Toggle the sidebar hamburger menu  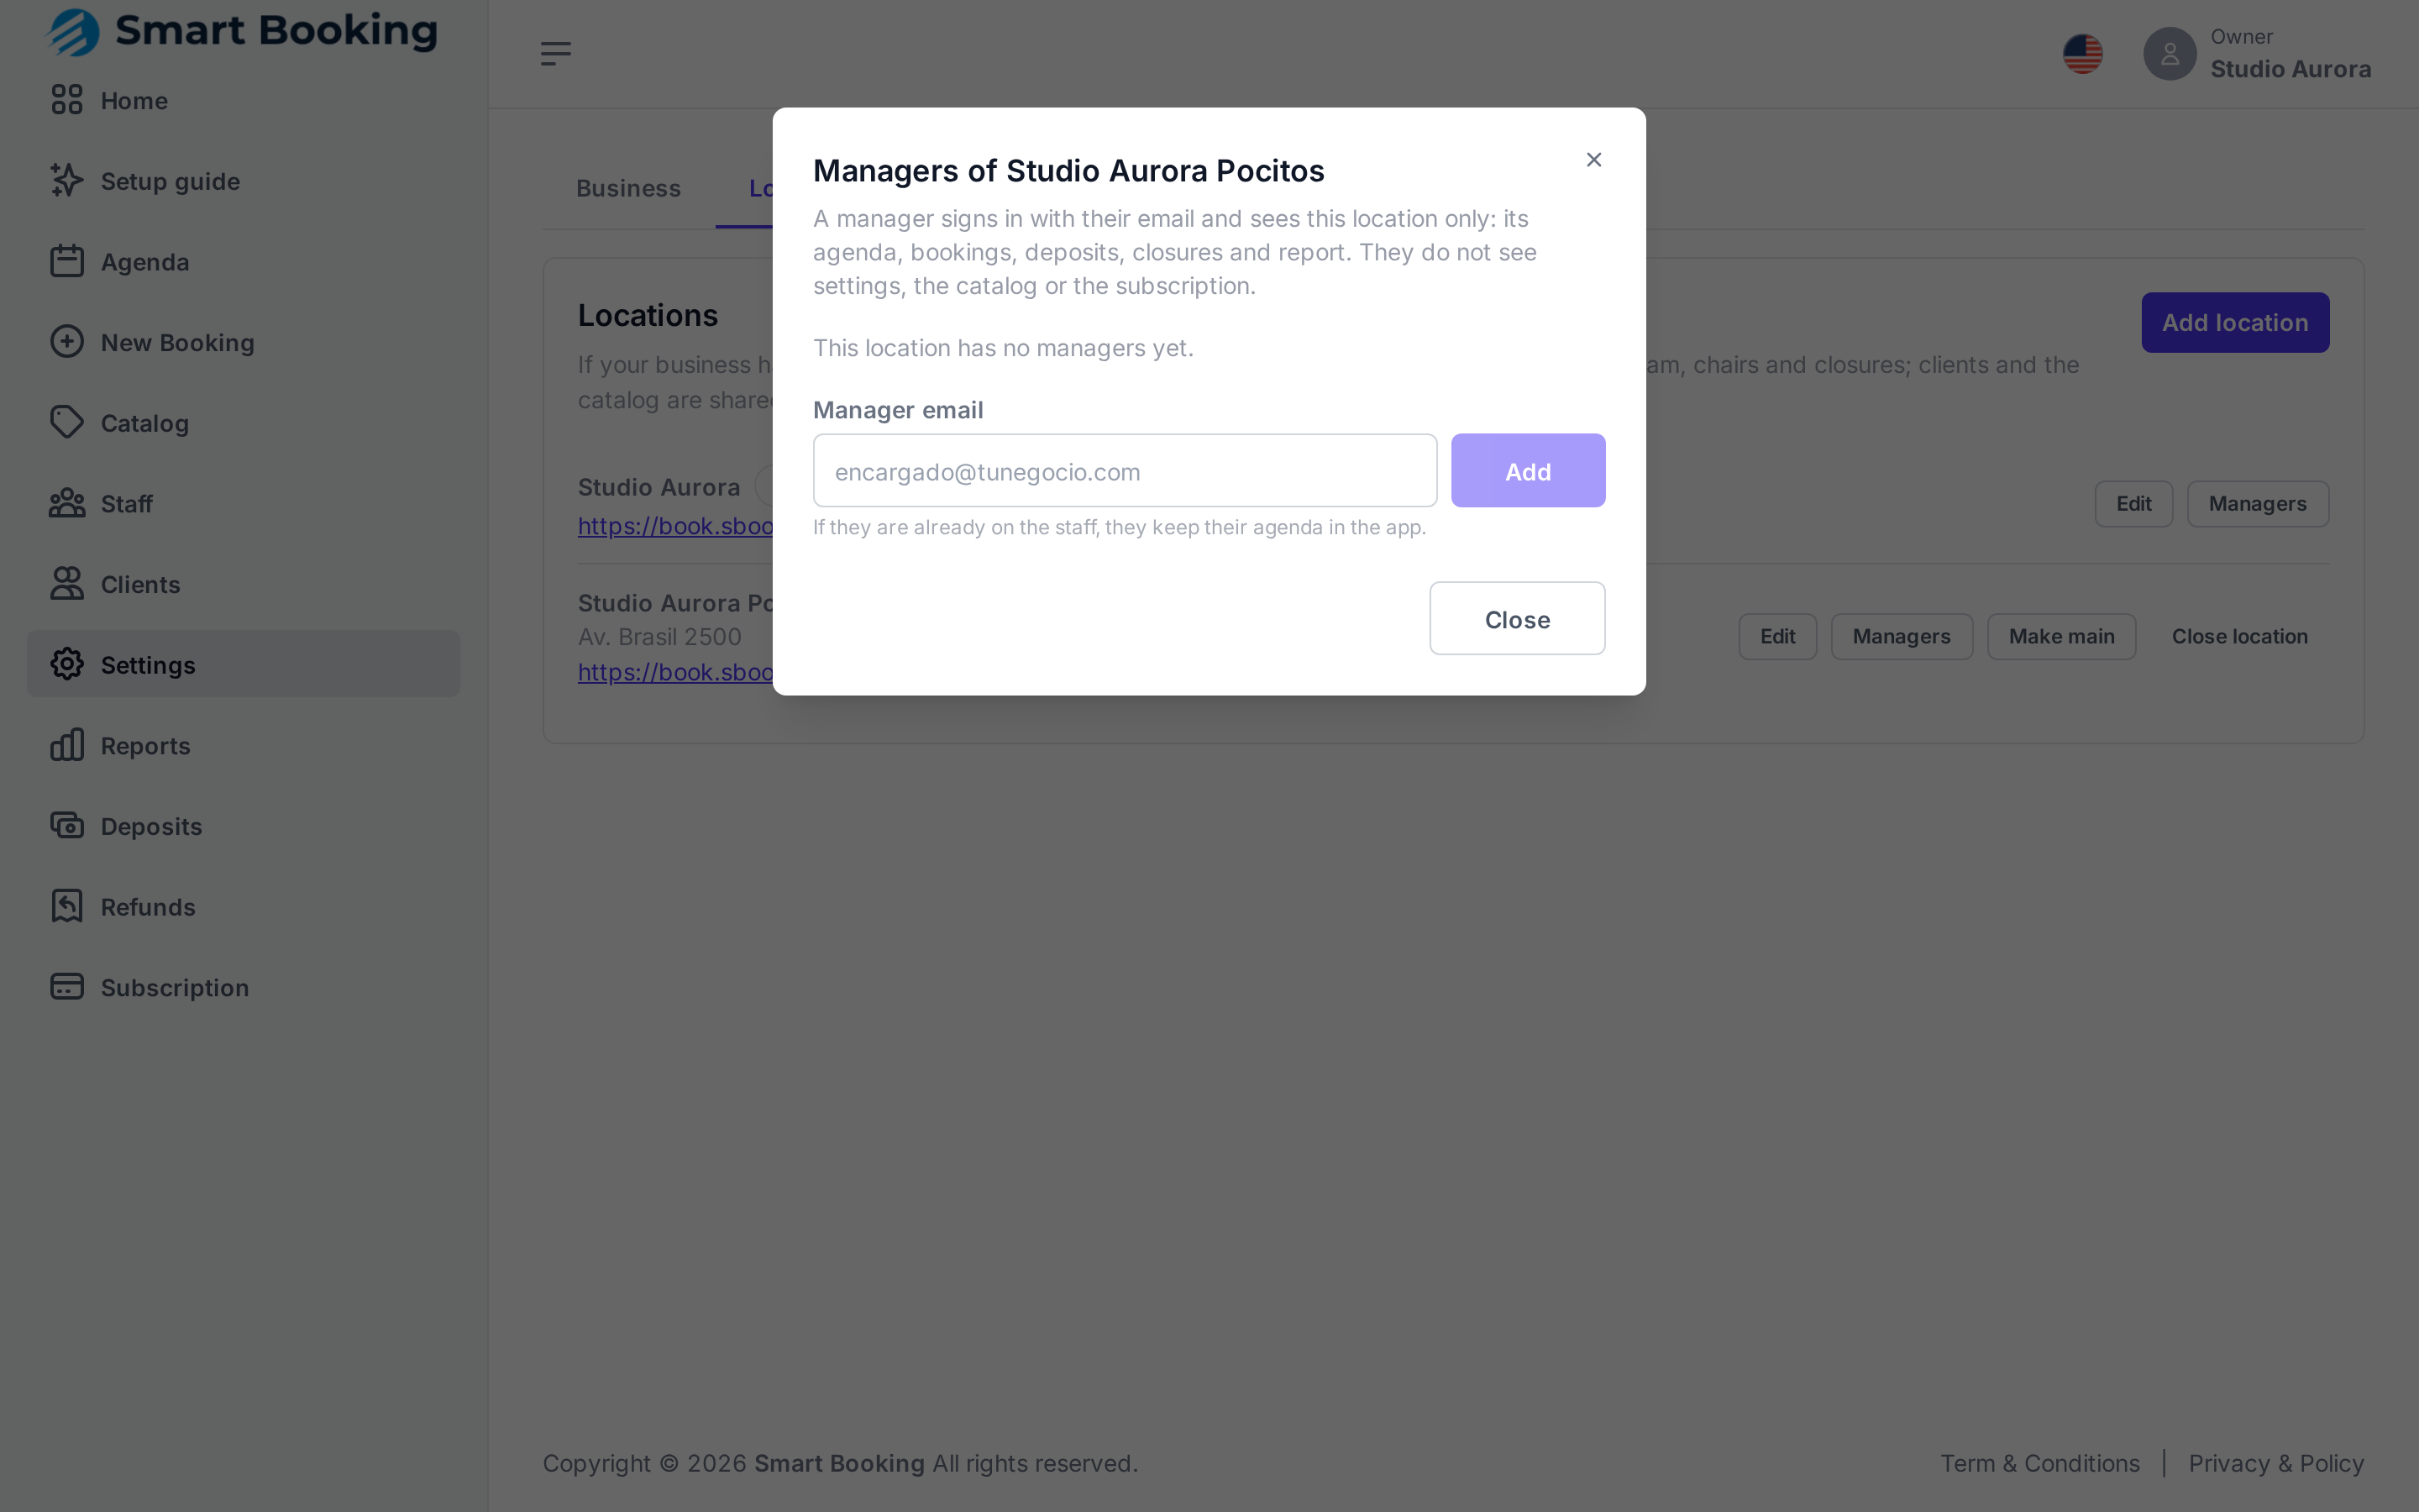tap(556, 54)
